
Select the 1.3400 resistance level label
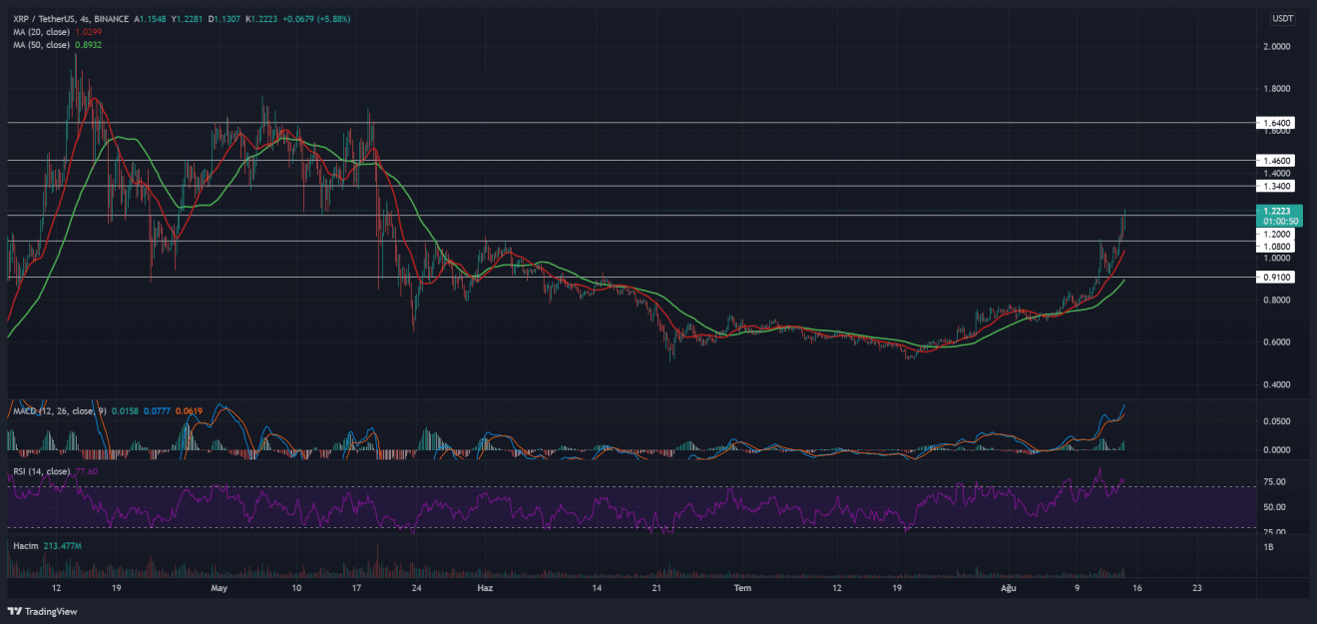(x=1280, y=186)
